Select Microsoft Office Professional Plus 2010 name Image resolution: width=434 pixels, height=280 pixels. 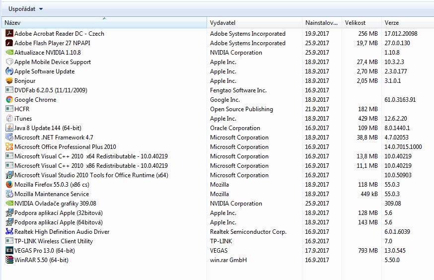[x=65, y=146]
